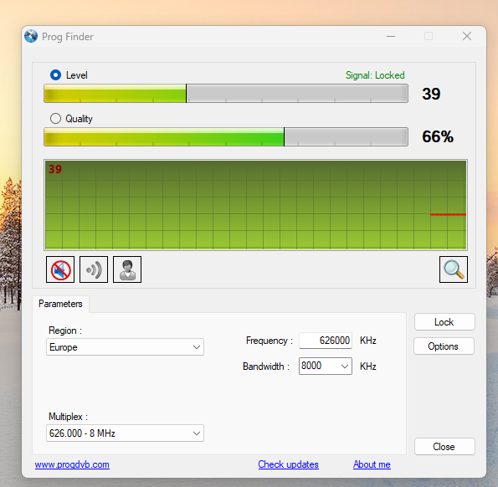Click the Quality signal progress bar
The image size is (498, 487).
click(226, 137)
